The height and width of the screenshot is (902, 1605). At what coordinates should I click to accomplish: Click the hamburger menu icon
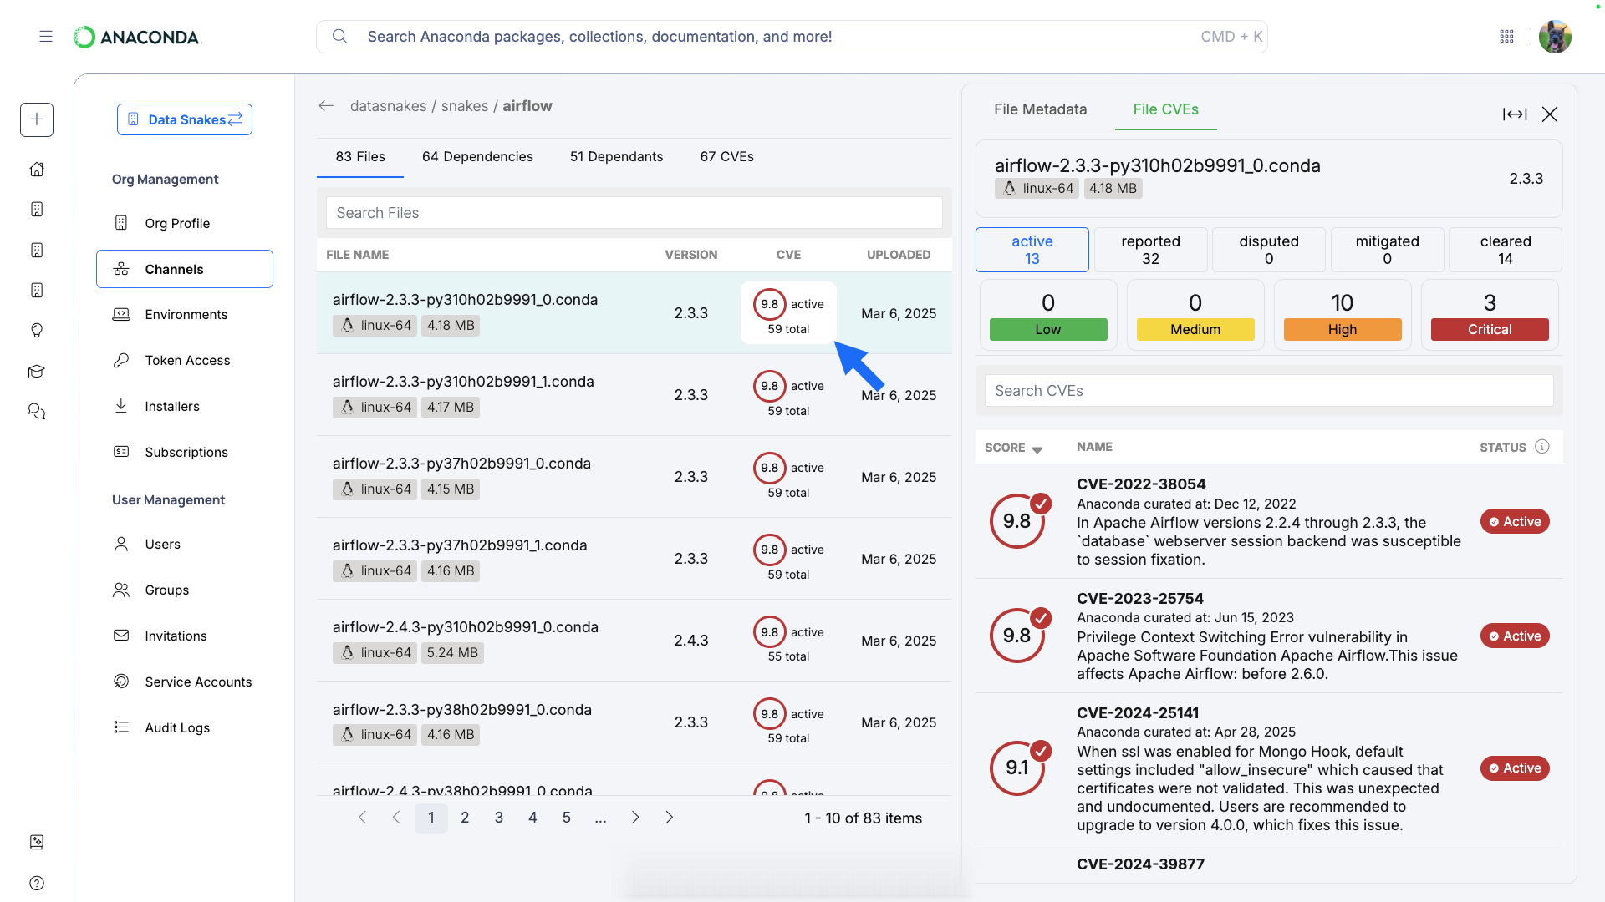click(x=46, y=37)
